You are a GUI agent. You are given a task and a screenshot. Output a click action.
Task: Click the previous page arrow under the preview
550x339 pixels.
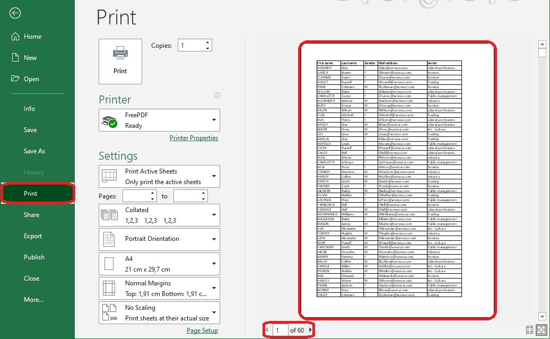(267, 330)
